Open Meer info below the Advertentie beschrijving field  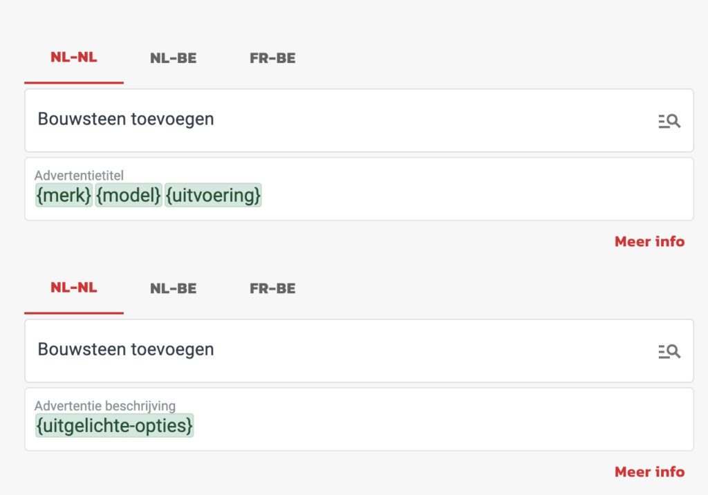point(649,471)
